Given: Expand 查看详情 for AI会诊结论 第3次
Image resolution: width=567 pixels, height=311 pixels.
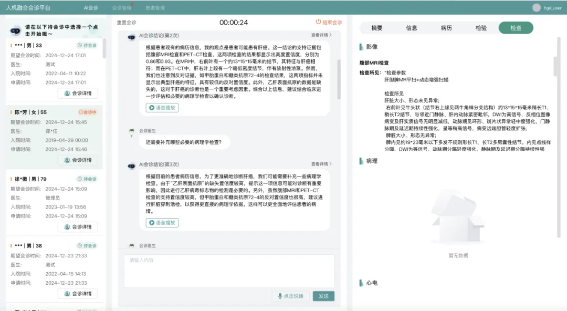Looking at the screenshot, I should [321, 164].
